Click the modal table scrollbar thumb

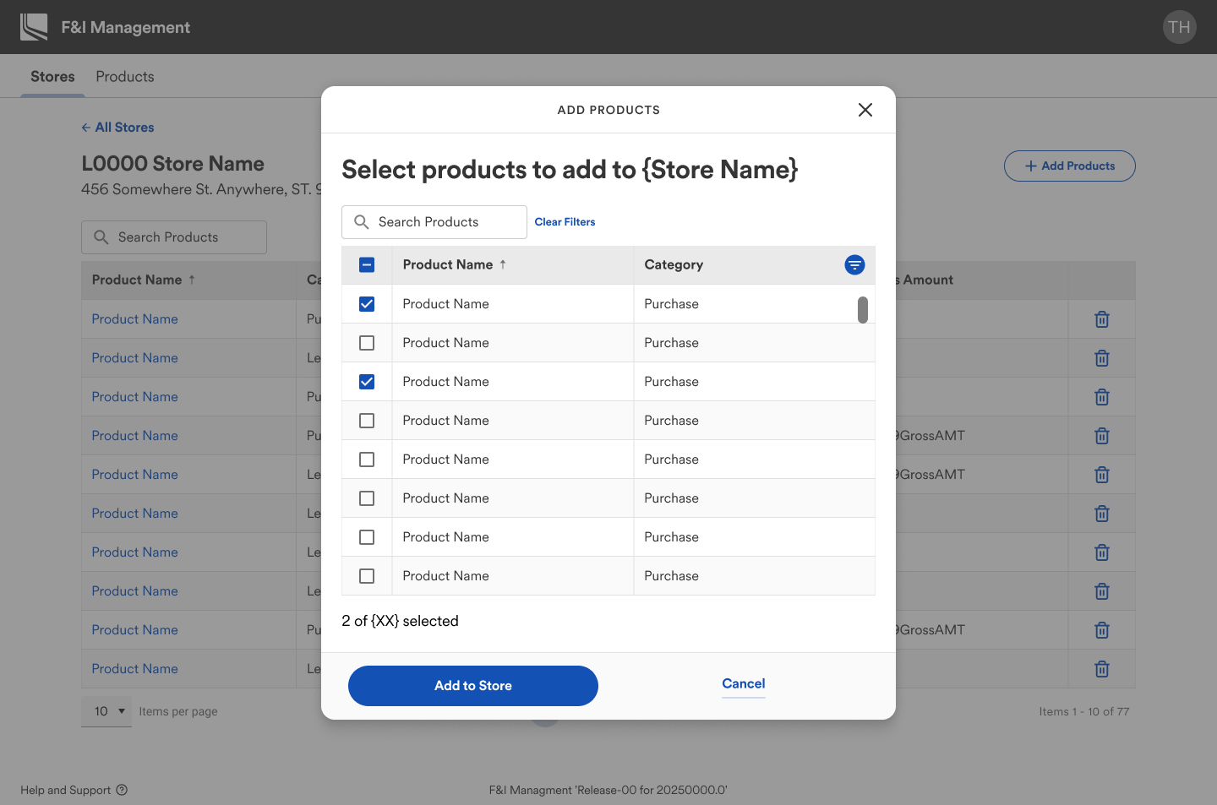pos(862,310)
